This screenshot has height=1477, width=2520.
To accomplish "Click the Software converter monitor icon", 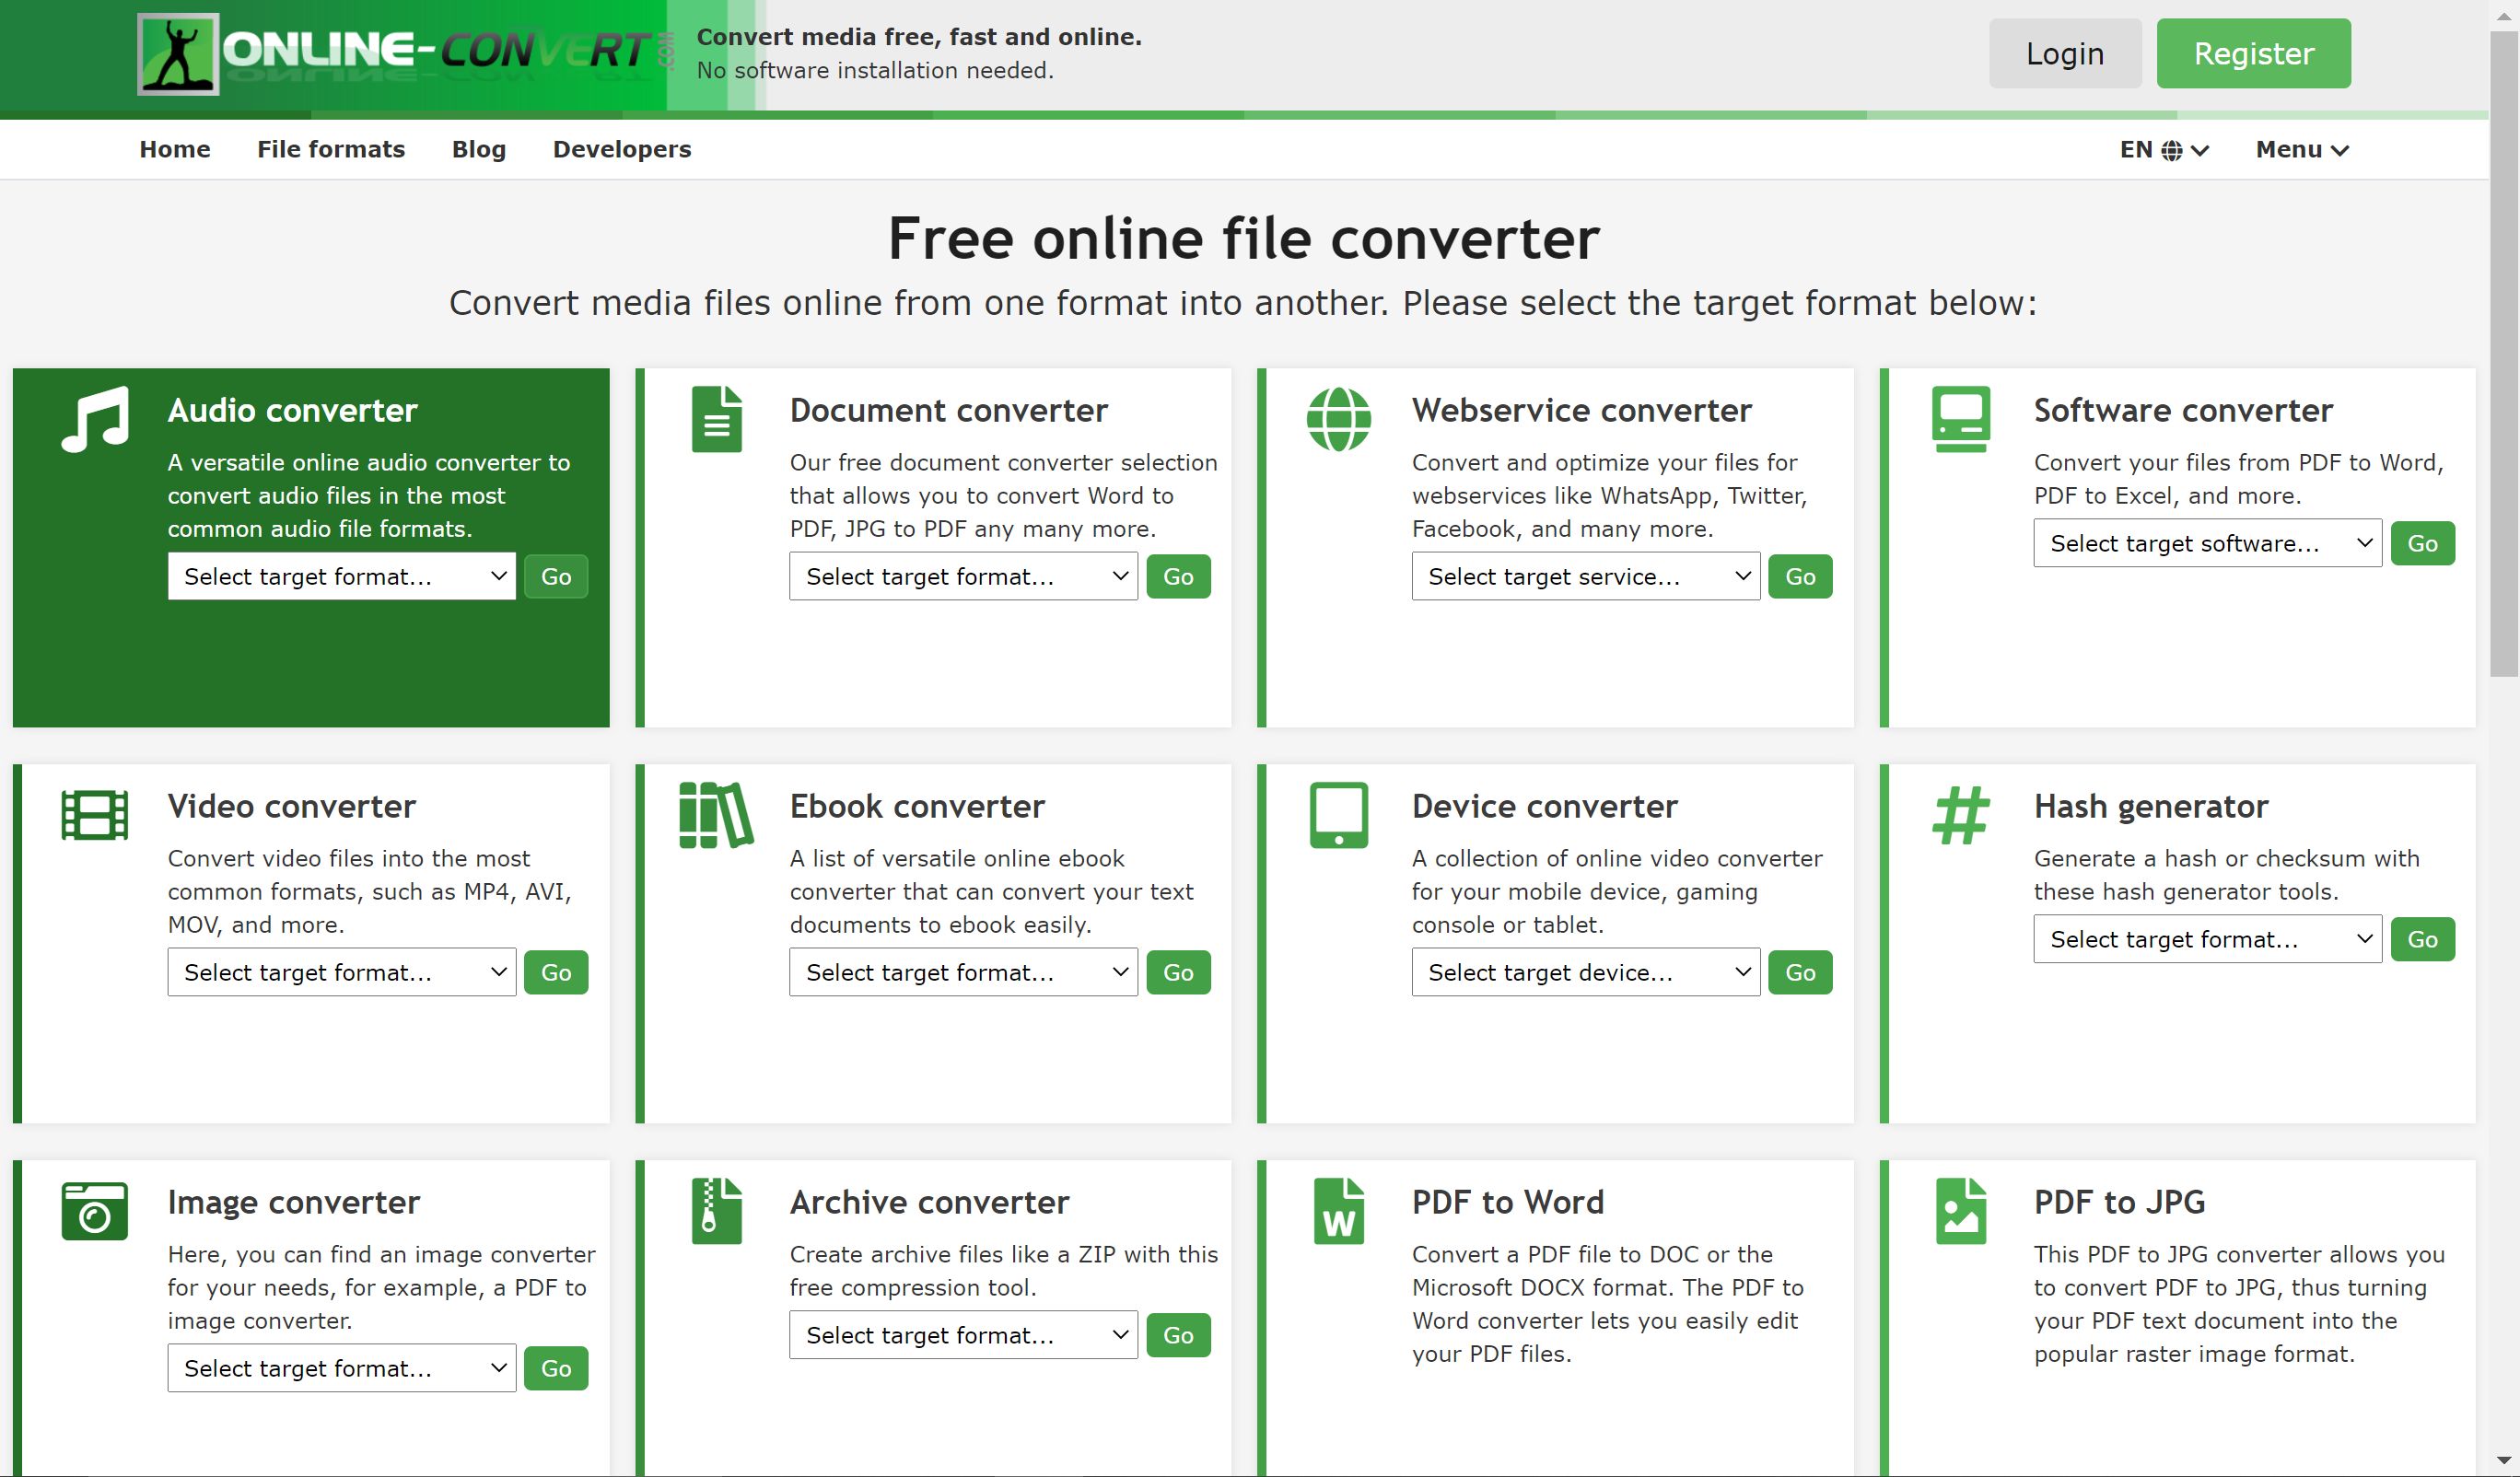I will pos(1961,418).
